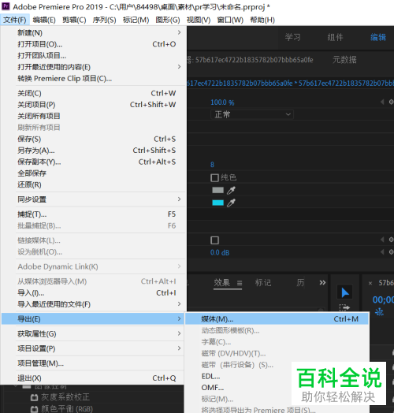Expand the 获取属性(G) submenu
394x413 pixels.
pyautogui.click(x=93, y=334)
